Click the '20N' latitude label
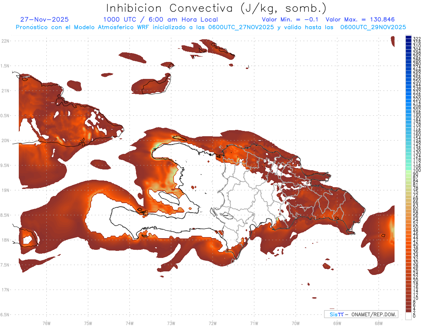 5,140
